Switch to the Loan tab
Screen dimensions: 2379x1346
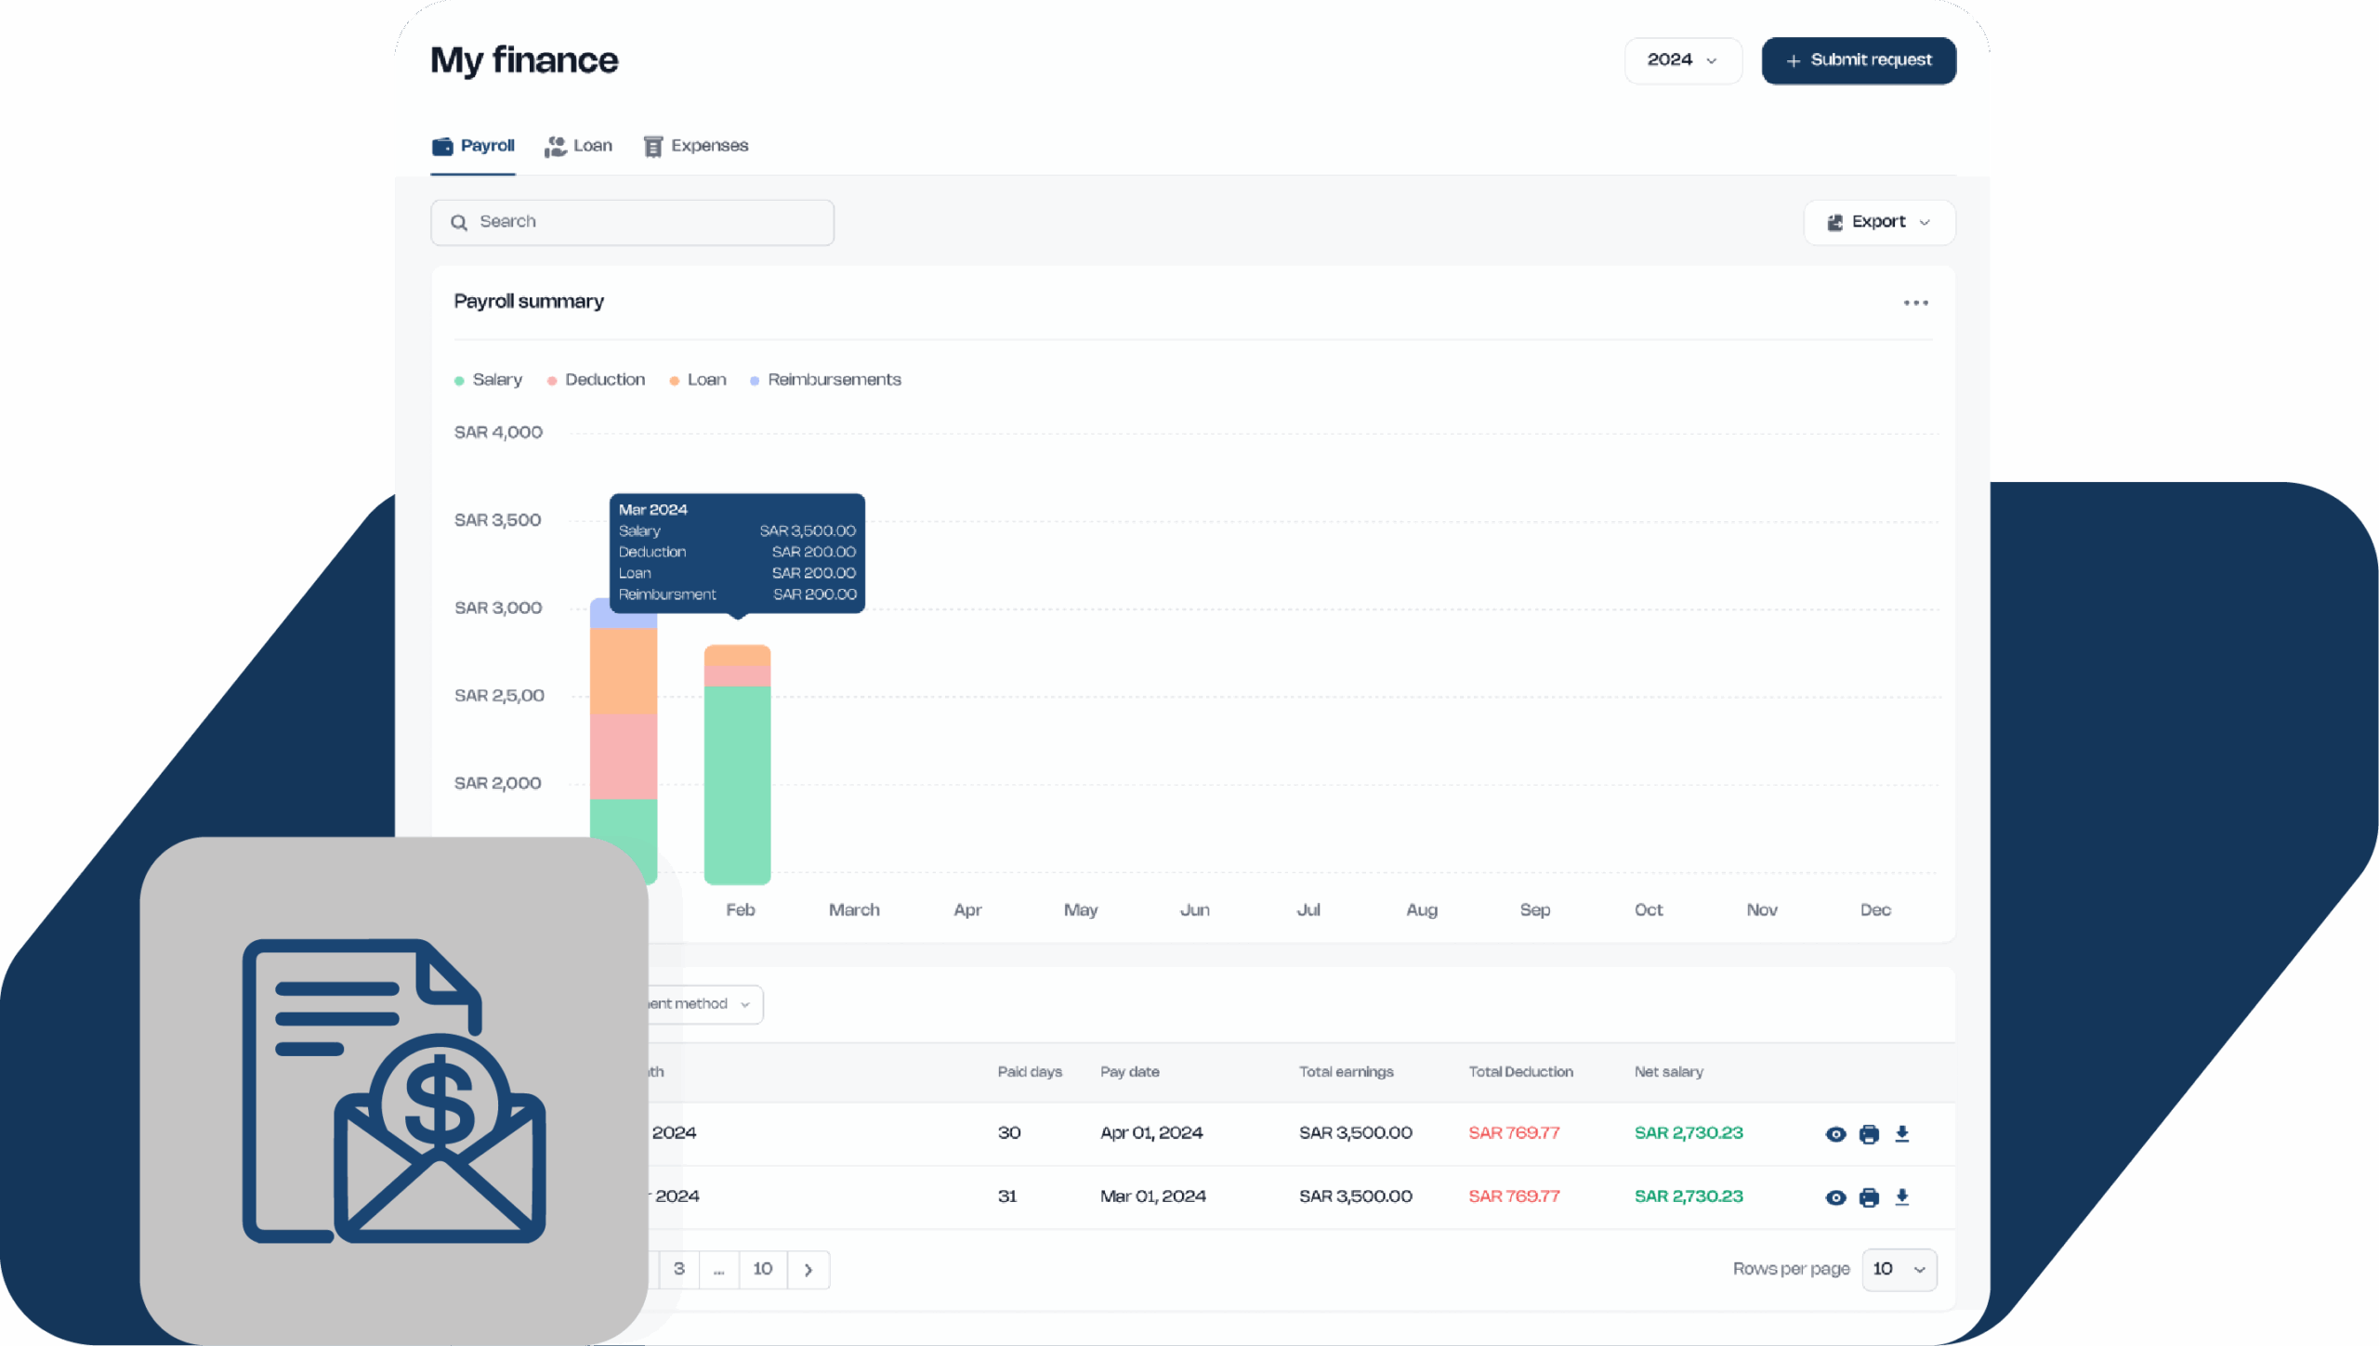click(x=579, y=146)
